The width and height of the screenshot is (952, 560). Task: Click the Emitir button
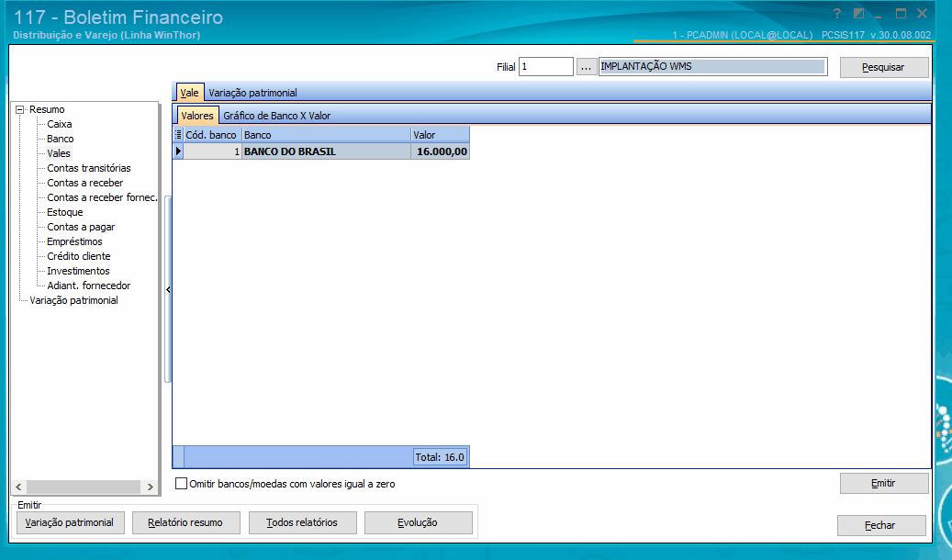(x=884, y=483)
